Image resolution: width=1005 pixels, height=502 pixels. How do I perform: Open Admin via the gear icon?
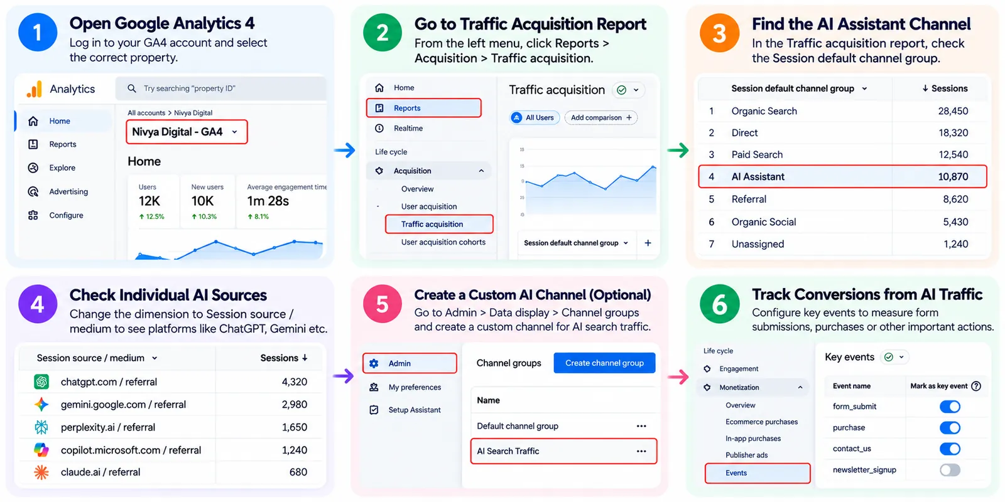click(374, 363)
